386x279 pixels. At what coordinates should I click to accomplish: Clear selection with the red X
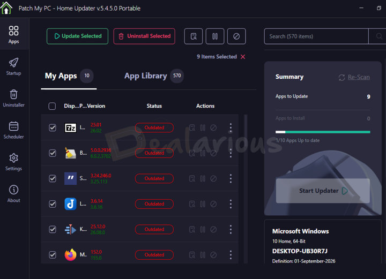[243, 57]
